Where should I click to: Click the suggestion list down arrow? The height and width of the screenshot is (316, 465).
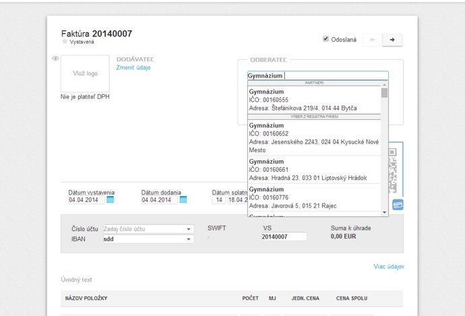[x=384, y=212]
